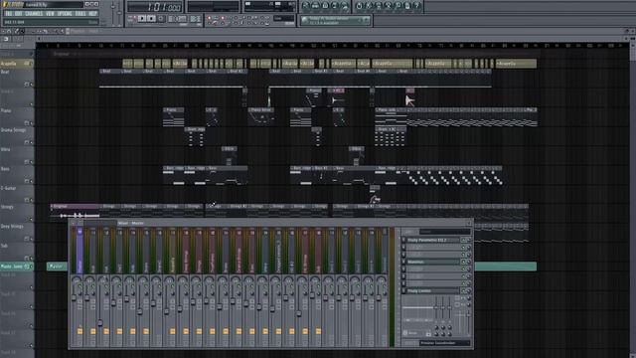
Task: Open slot menu arrow beside Maximus
Action: pos(403,262)
